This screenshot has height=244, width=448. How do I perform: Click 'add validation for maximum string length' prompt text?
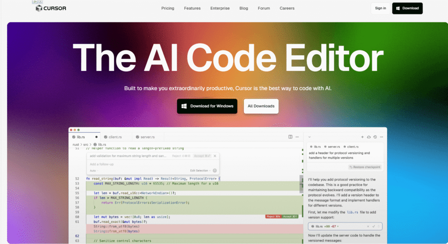[x=128, y=156]
